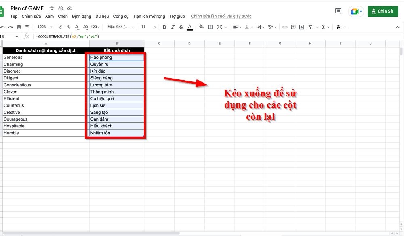
Task: Open the Chèn menu
Action: [x=63, y=16]
